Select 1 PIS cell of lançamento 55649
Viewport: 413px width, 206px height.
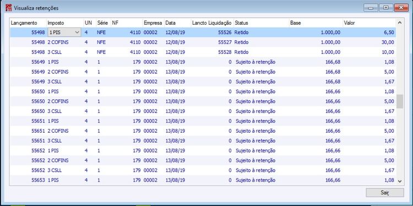[53, 62]
